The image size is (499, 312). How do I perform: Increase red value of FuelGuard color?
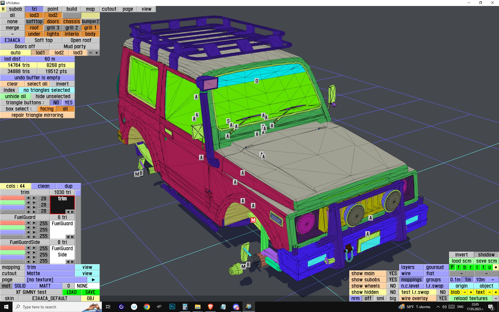[x=34, y=223]
